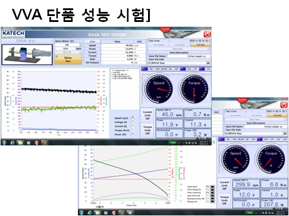This screenshot has height=216, width=289.
Task: Expand the CW servo motor direction dropdown
Action: [x=68, y=45]
